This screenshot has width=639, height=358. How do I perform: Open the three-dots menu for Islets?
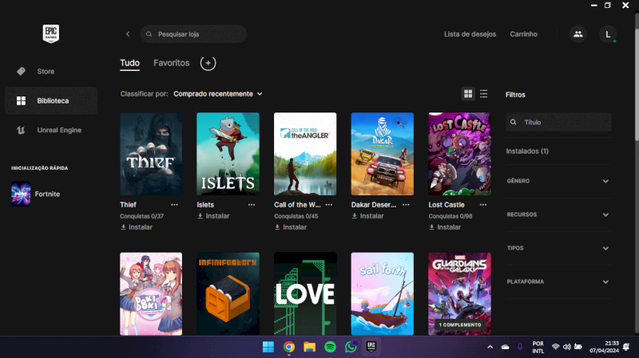252,205
